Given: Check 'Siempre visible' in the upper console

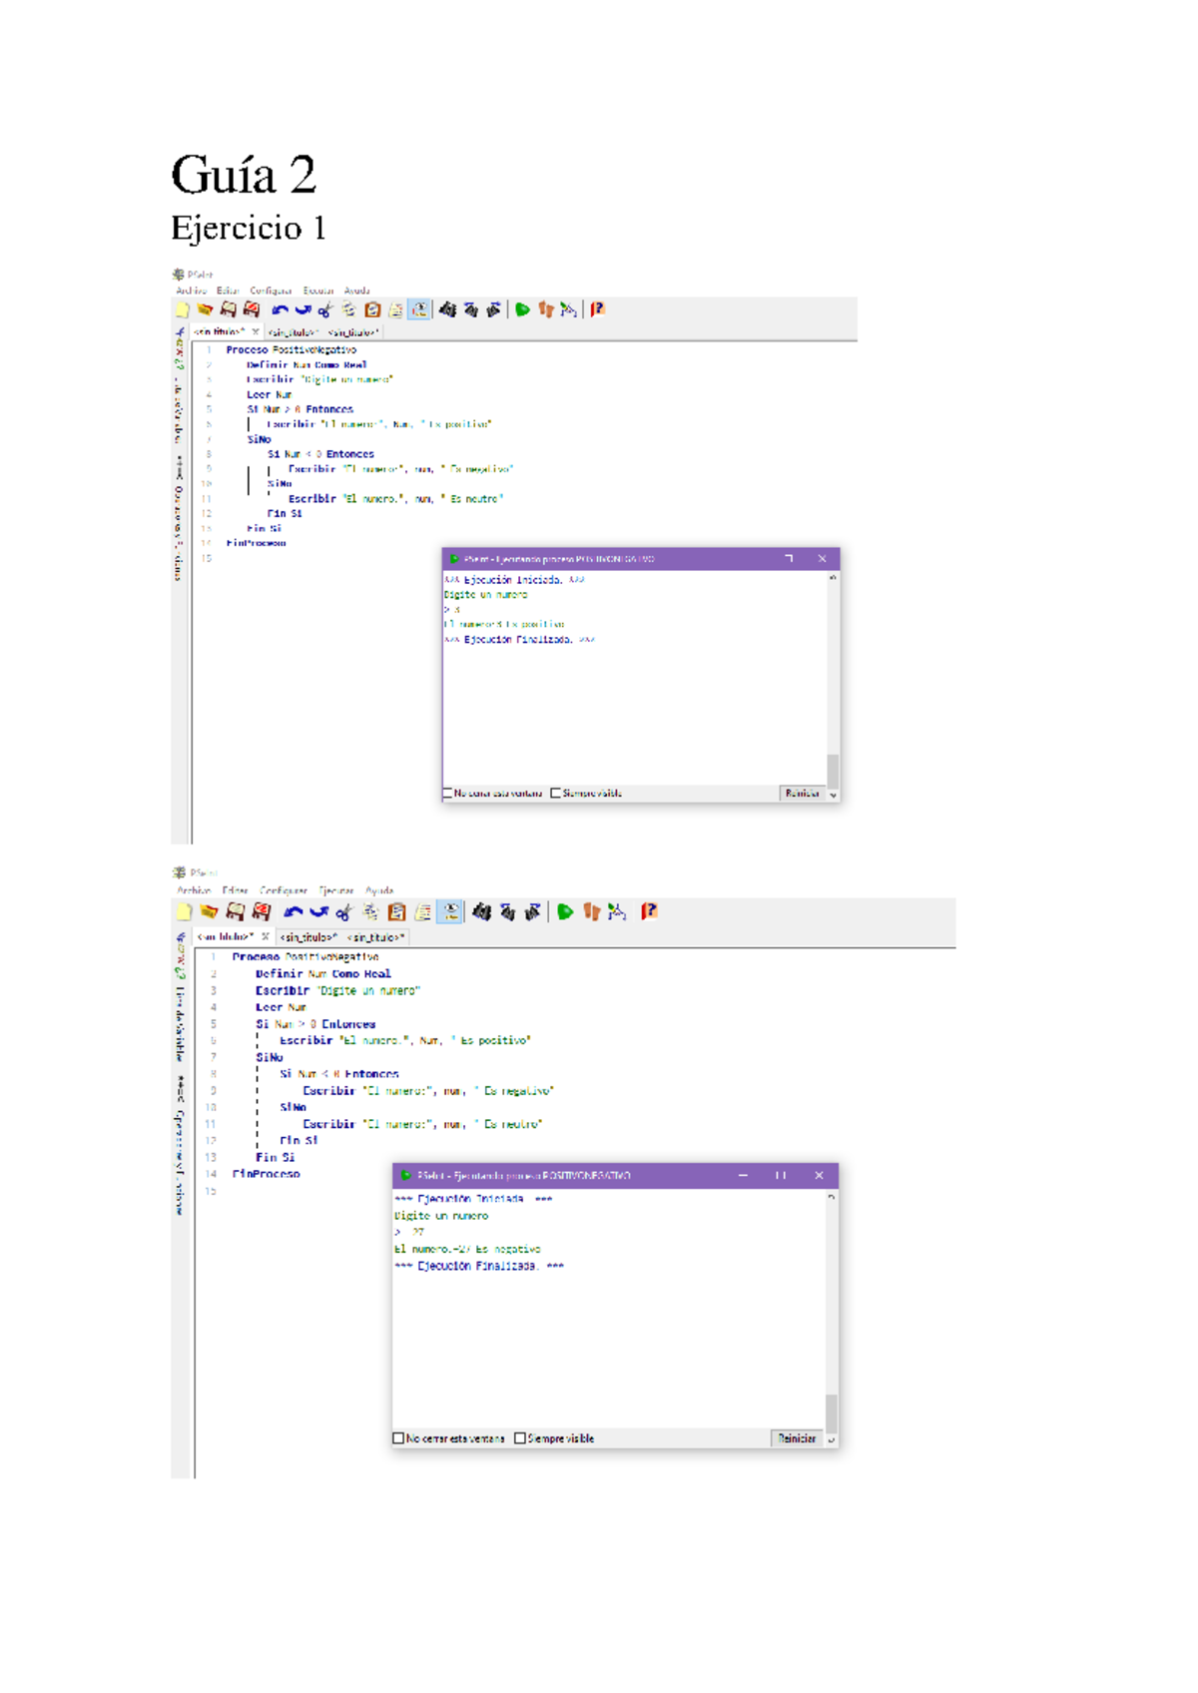Looking at the screenshot, I should (x=556, y=794).
